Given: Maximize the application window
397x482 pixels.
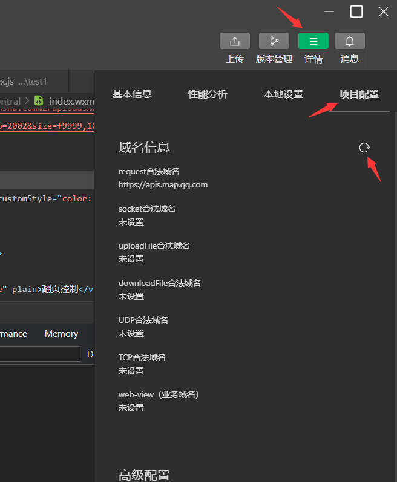Looking at the screenshot, I should pos(356,11).
